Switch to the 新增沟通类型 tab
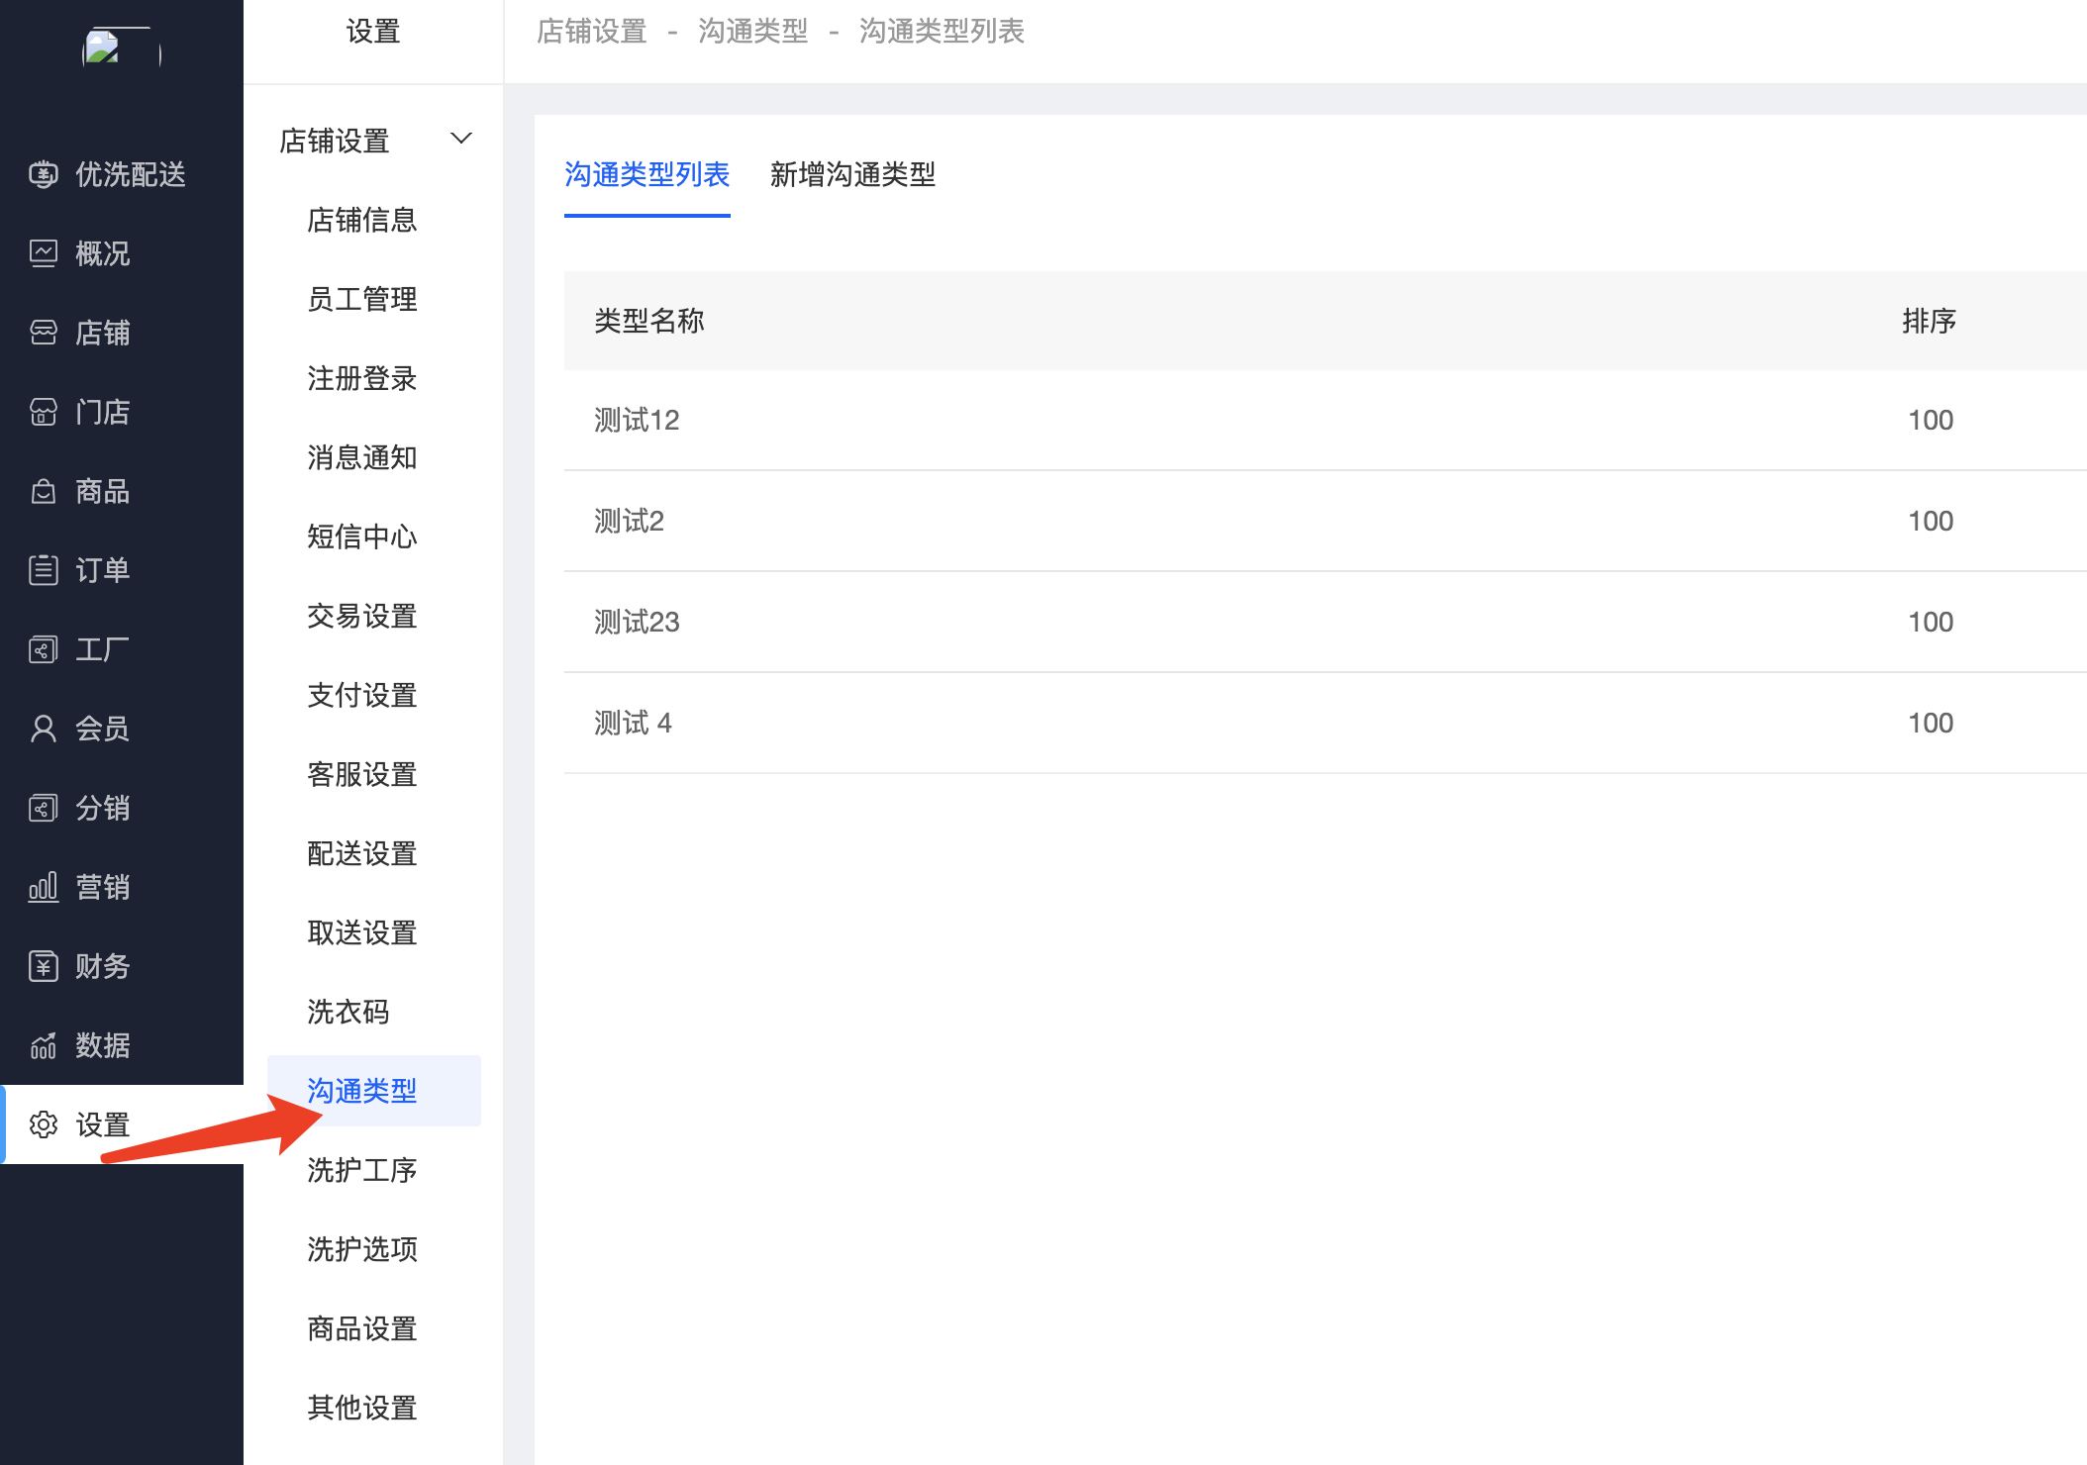 [x=852, y=174]
